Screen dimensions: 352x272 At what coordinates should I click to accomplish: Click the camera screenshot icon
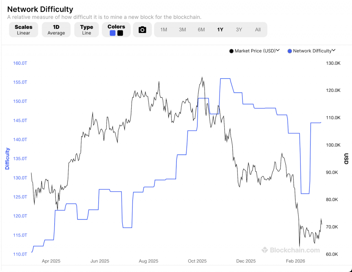click(x=142, y=30)
